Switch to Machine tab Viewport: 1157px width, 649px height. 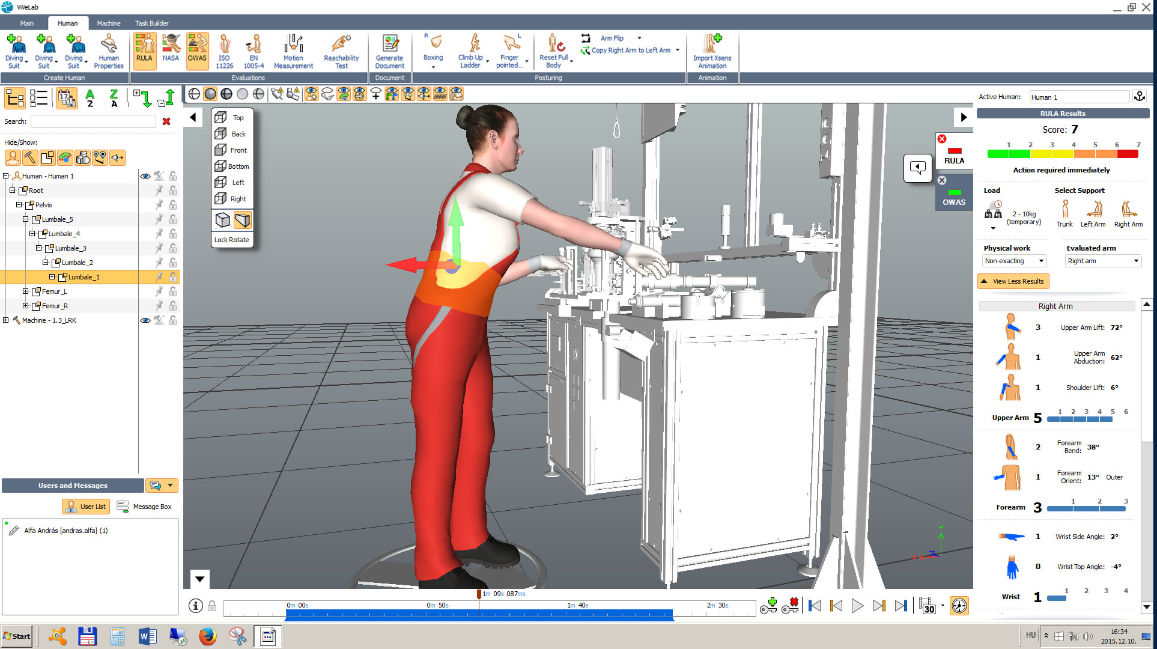coord(109,23)
